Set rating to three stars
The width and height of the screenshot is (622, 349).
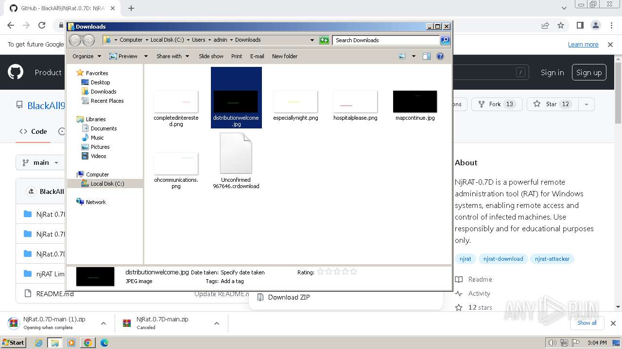337,272
